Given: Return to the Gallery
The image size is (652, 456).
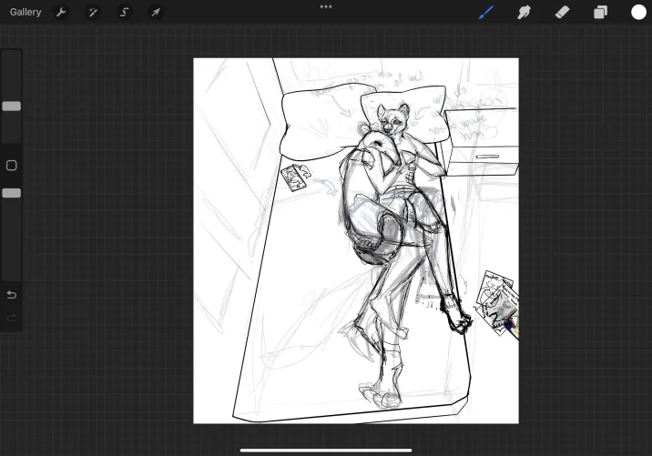Looking at the screenshot, I should click(x=25, y=13).
